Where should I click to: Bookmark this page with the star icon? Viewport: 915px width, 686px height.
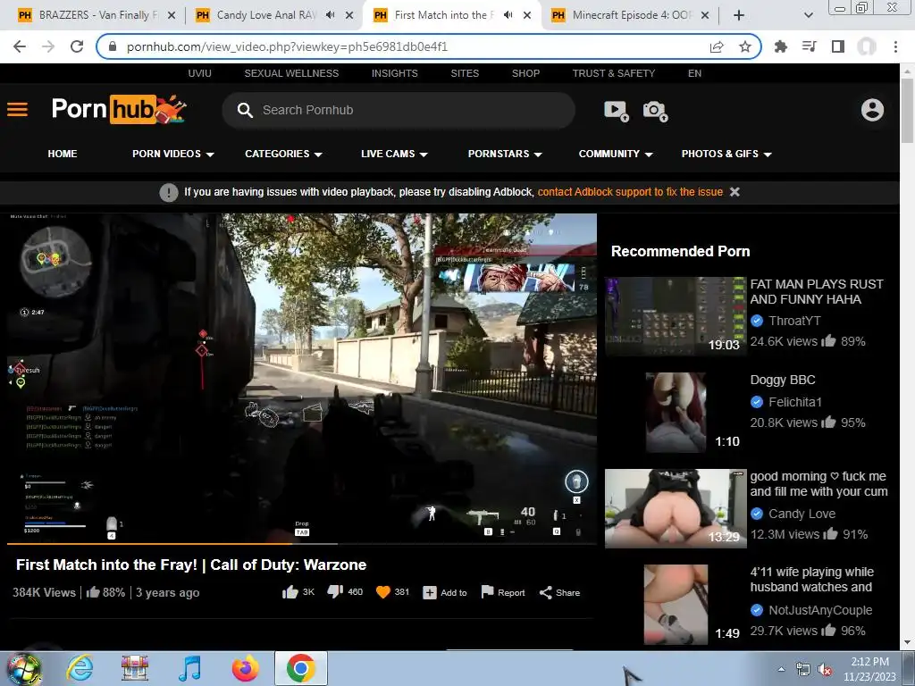click(x=744, y=46)
